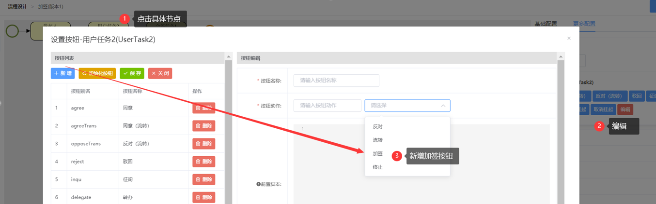Screen dimensions: 656x204
Task: Delete the opposeTrans row
Action: tap(203, 144)
